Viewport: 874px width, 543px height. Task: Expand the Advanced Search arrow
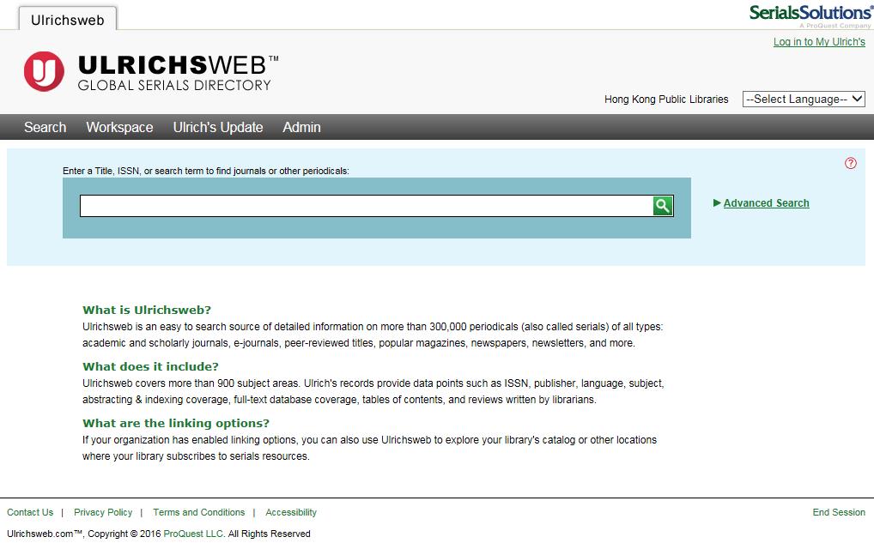coord(717,202)
